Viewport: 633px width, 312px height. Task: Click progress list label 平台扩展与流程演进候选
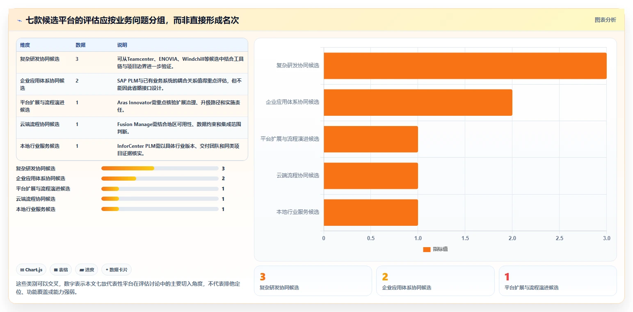[43, 189]
